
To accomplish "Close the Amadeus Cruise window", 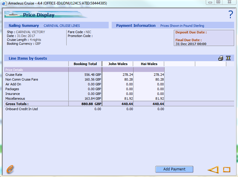I will pos(230,2).
